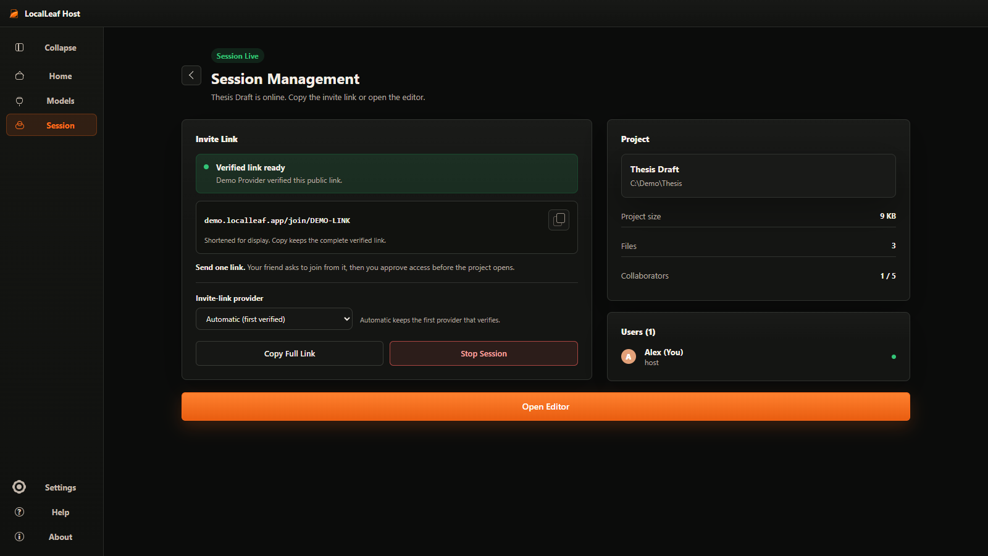988x556 pixels.
Task: Click Alex's avatar circle
Action: 629,357
